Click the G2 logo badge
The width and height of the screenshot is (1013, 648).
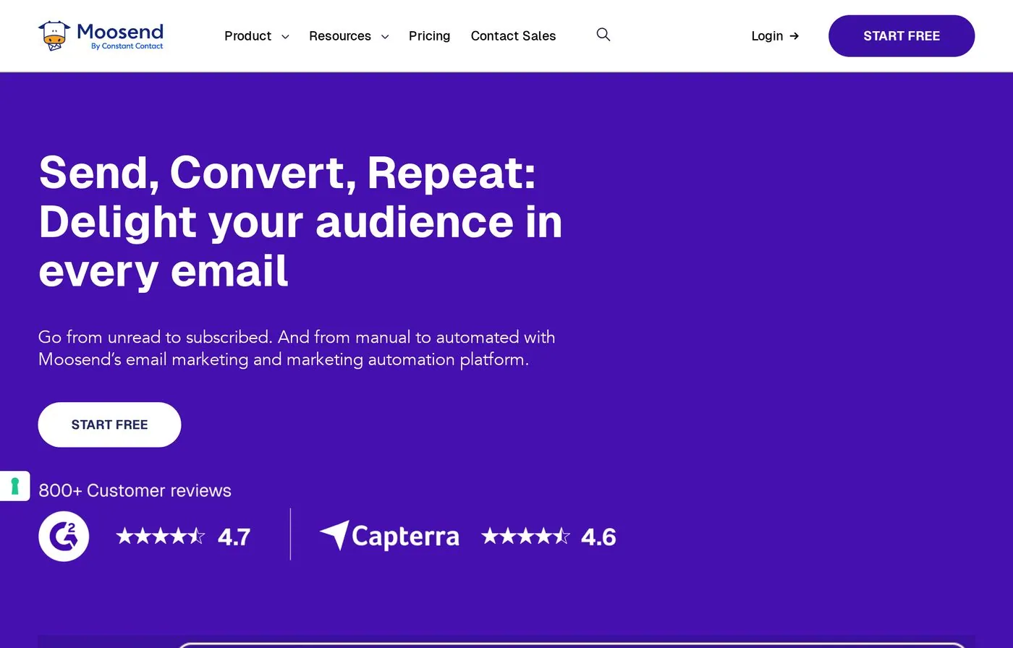64,536
